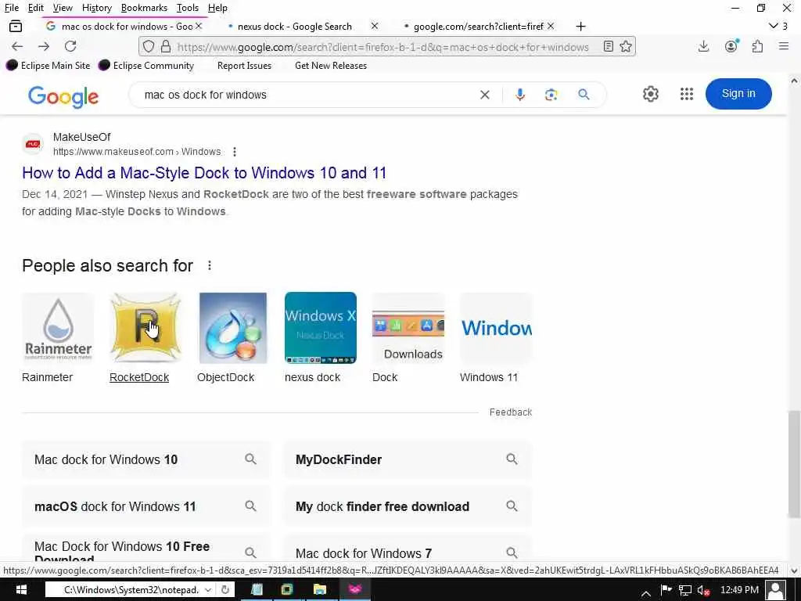Switch to the nexus dock - Google Search tab
Screen dimensions: 801x601
click(x=295, y=27)
